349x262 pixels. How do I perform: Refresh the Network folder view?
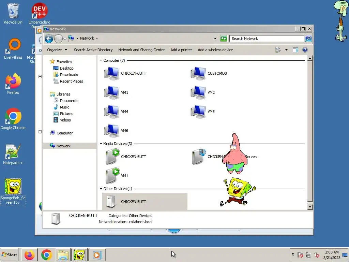[x=224, y=39]
